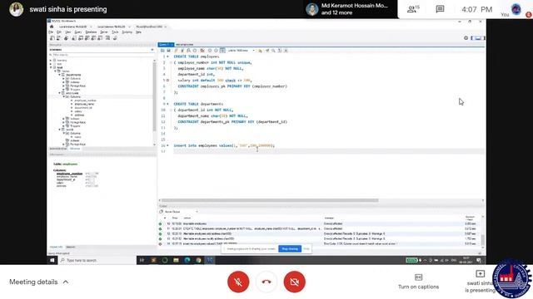Image resolution: width=533 pixels, height=299 pixels.
Task: Click the find magnifier icon in editor toolbar
Action: coord(273,51)
